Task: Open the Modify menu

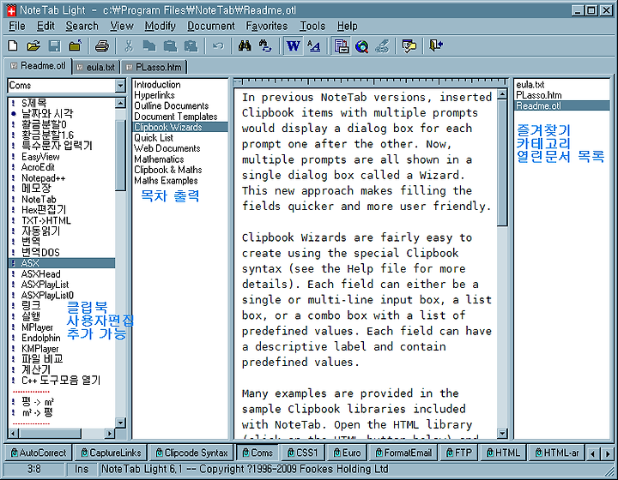Action: pyautogui.click(x=160, y=26)
